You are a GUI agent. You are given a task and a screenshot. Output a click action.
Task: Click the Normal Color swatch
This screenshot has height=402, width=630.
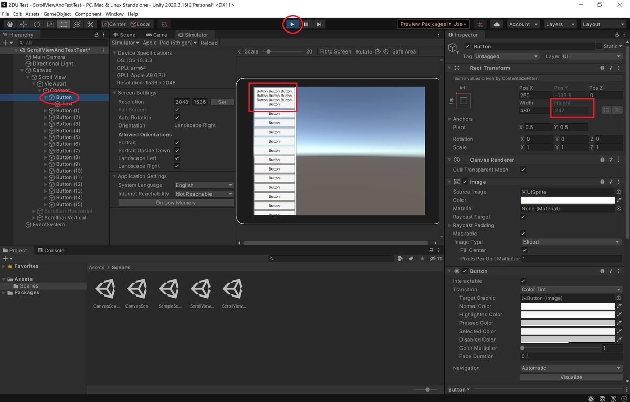(568, 306)
